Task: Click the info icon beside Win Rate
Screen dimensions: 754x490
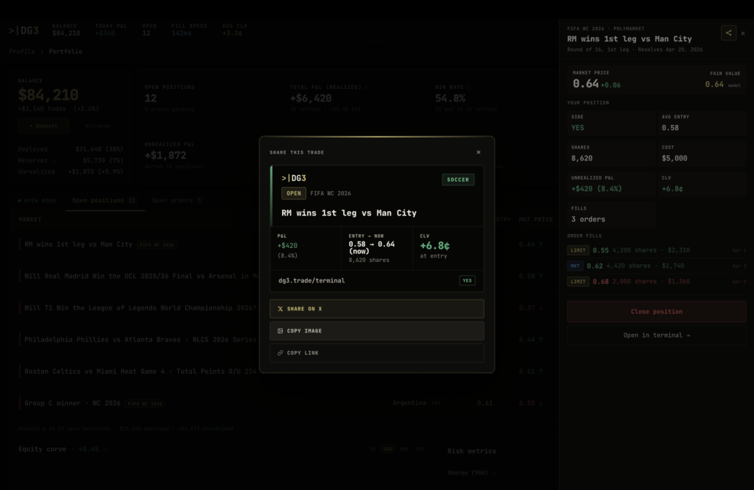Action: pyautogui.click(x=469, y=88)
